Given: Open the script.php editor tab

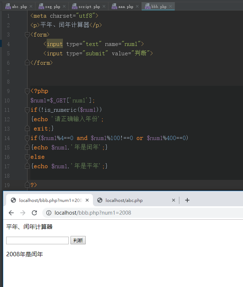Looking at the screenshot, I should click(88, 7).
